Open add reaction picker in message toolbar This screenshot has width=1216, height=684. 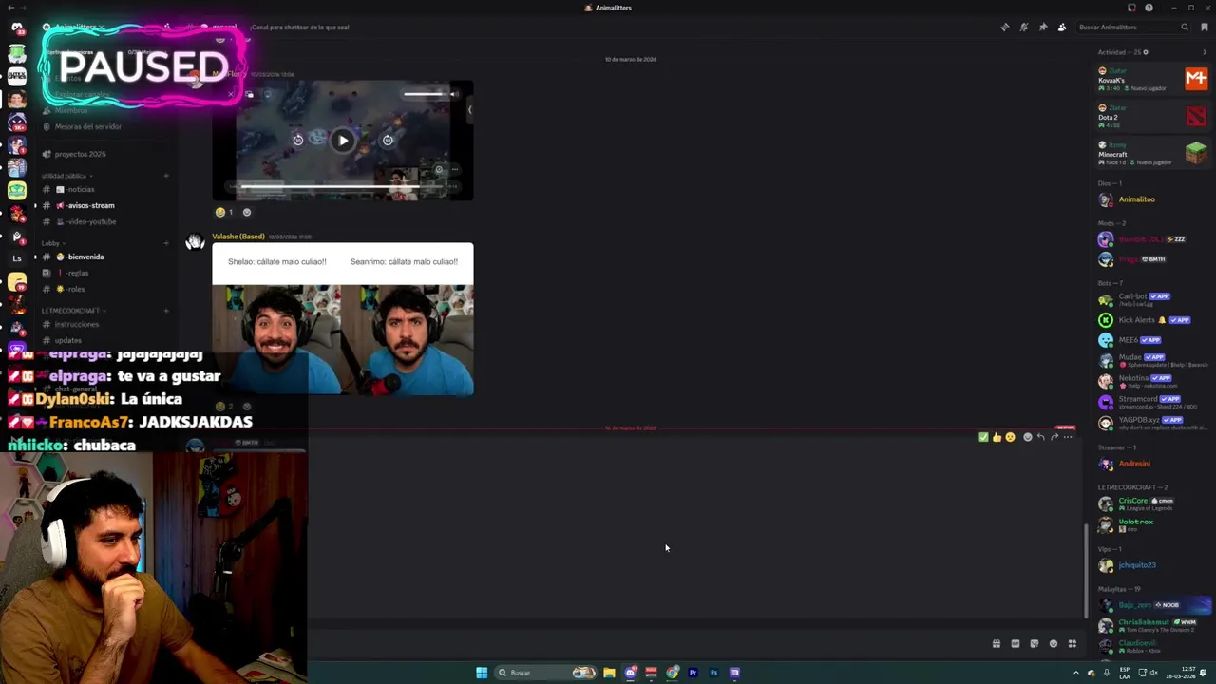pos(1027,437)
